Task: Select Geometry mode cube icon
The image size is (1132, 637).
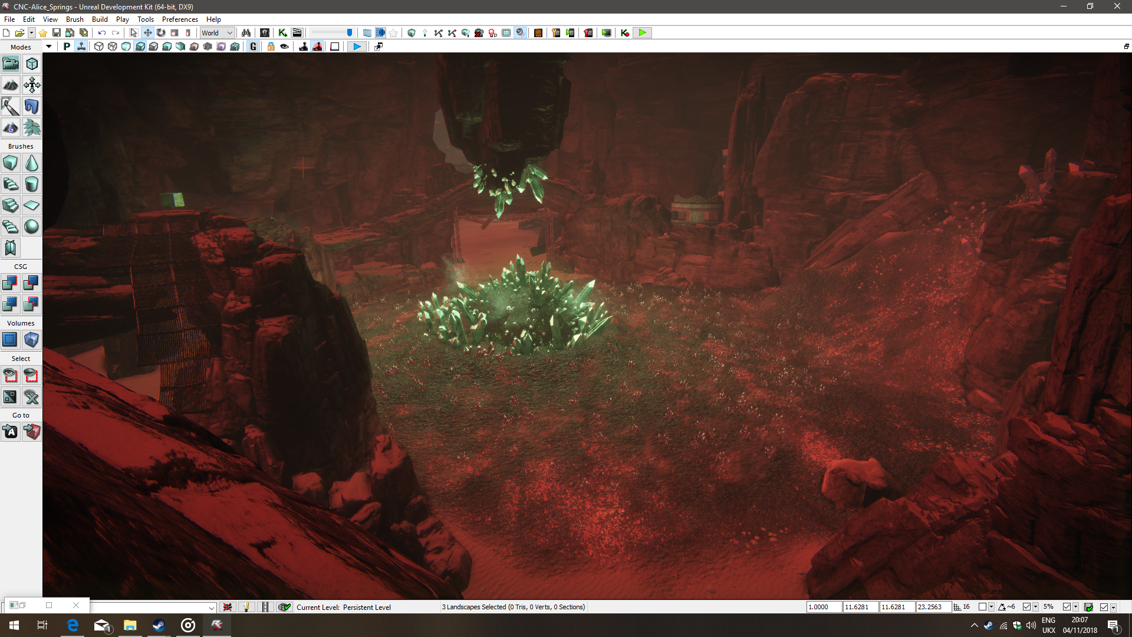Action: click(32, 64)
